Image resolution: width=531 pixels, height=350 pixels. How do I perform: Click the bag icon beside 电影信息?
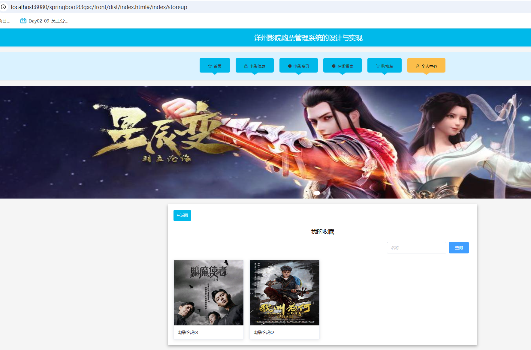(x=246, y=66)
